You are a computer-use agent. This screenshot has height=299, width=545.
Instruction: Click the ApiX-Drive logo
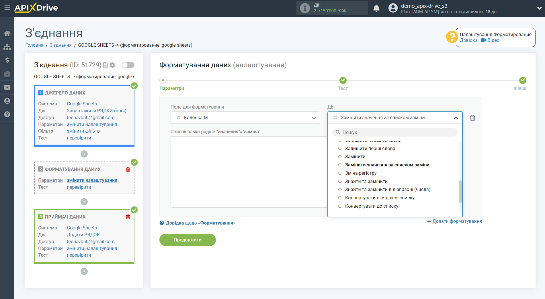click(x=36, y=8)
